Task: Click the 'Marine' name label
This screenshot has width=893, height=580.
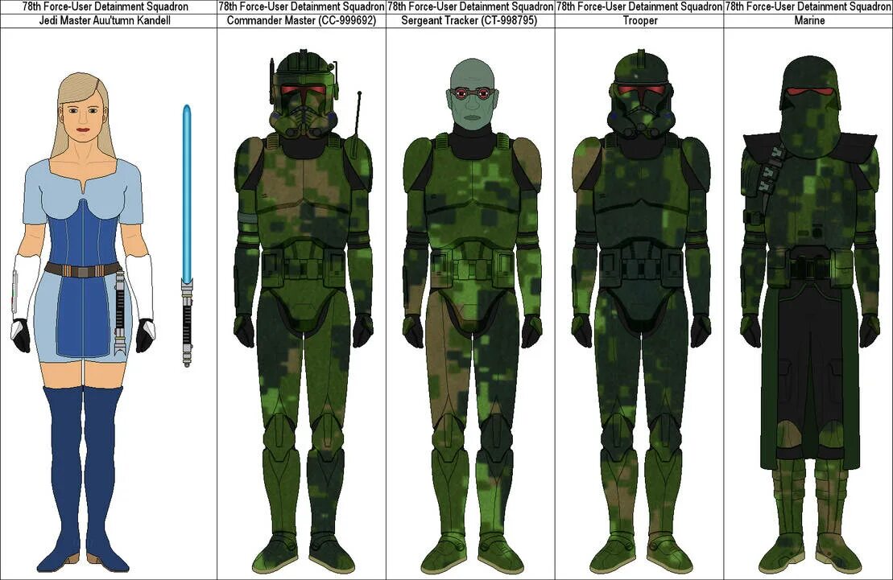Action: click(x=809, y=20)
